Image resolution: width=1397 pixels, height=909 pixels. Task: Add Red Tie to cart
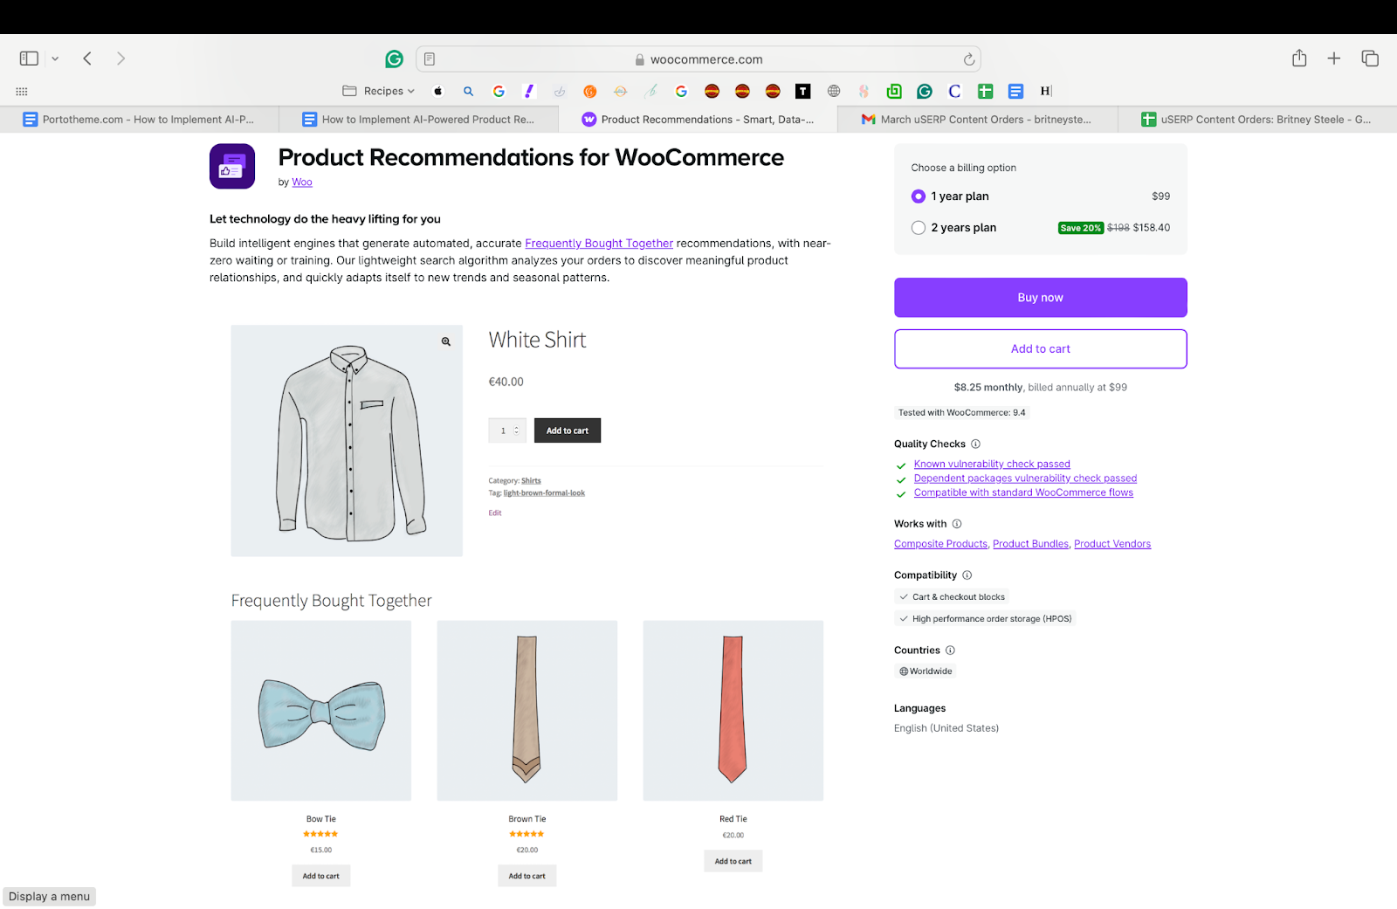click(x=733, y=861)
